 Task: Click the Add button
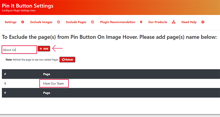[x=44, y=48]
